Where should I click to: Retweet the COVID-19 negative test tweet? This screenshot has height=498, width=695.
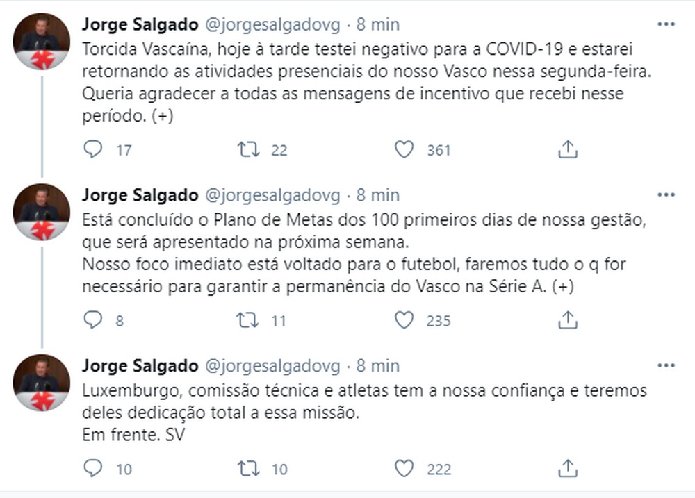[x=248, y=149]
